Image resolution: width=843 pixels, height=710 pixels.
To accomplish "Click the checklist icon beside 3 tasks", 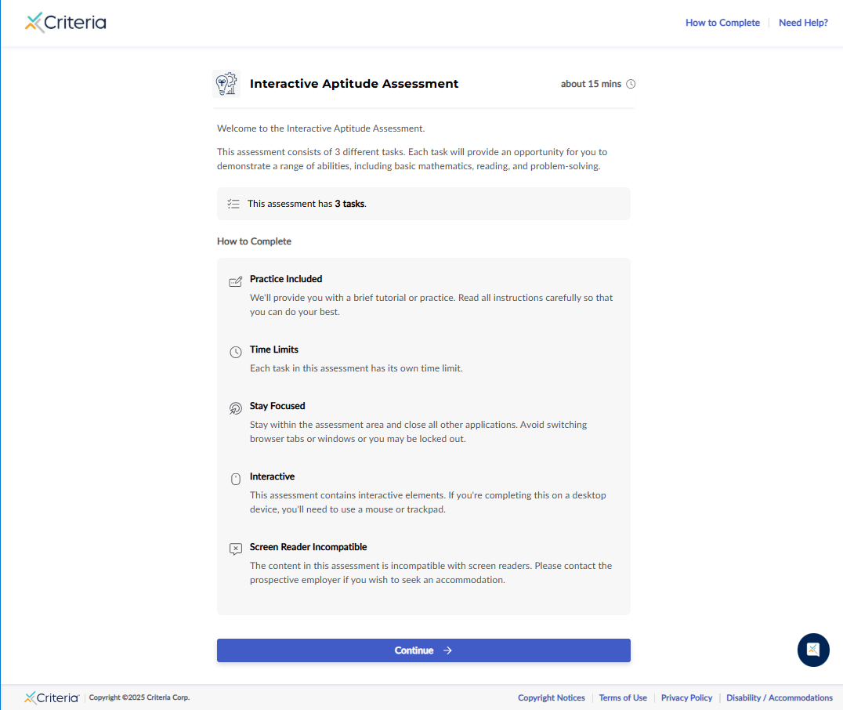I will click(x=233, y=204).
